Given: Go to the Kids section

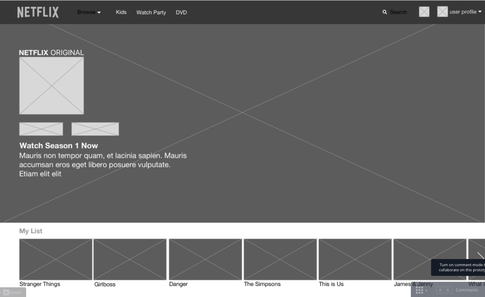Looking at the screenshot, I should point(121,12).
